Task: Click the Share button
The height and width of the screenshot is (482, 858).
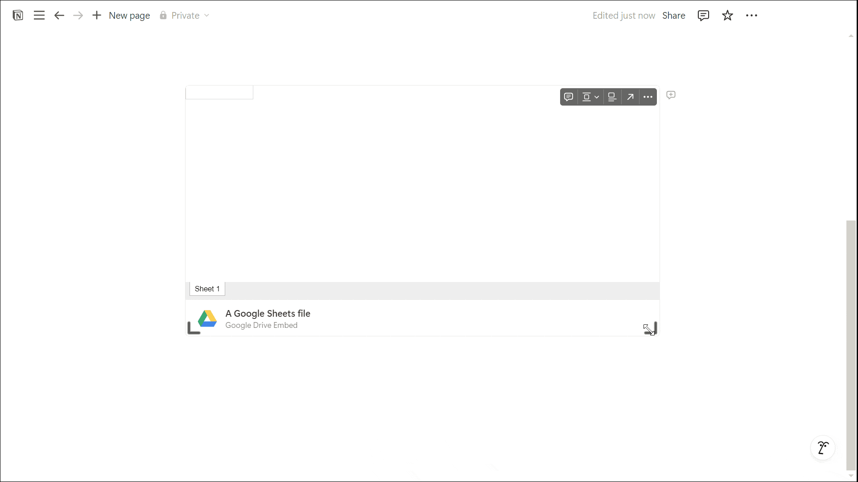Action: 673,16
